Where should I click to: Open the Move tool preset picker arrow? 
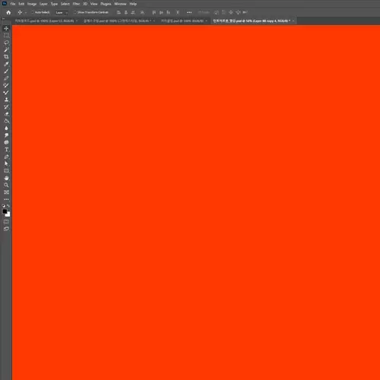pyautogui.click(x=26, y=13)
